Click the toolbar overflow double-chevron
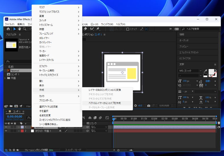This screenshot has width=224, height=156. tap(170, 29)
